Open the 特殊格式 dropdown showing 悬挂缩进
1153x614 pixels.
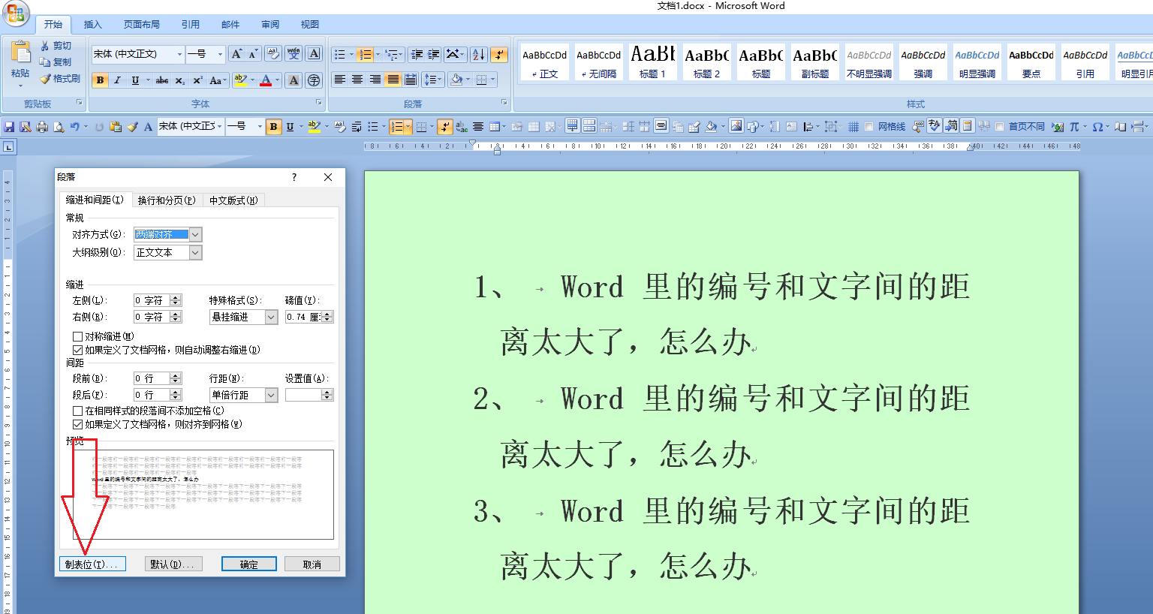pos(271,318)
